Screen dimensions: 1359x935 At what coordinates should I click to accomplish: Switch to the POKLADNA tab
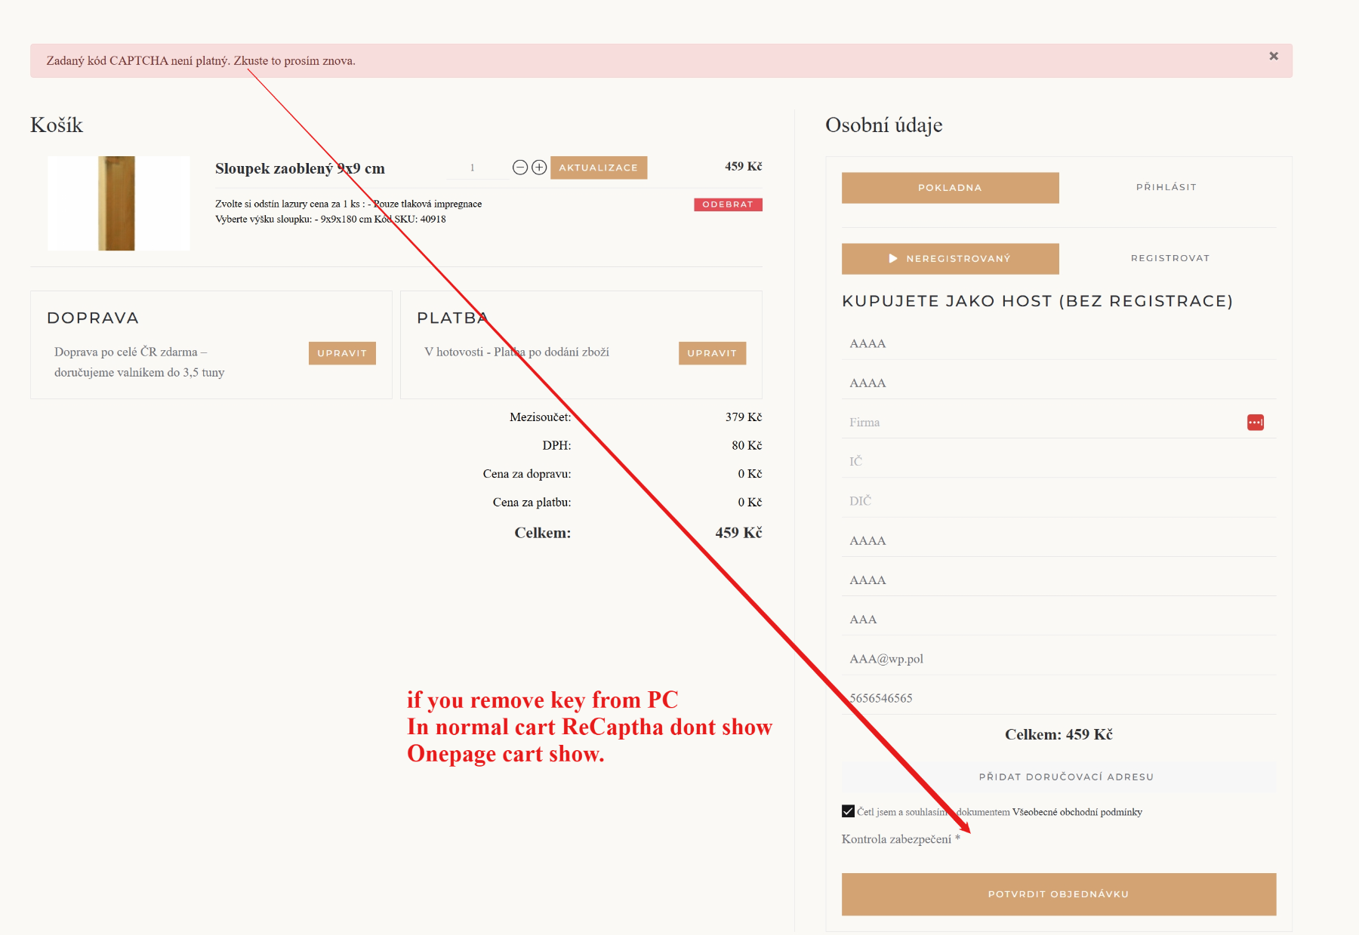pos(950,188)
